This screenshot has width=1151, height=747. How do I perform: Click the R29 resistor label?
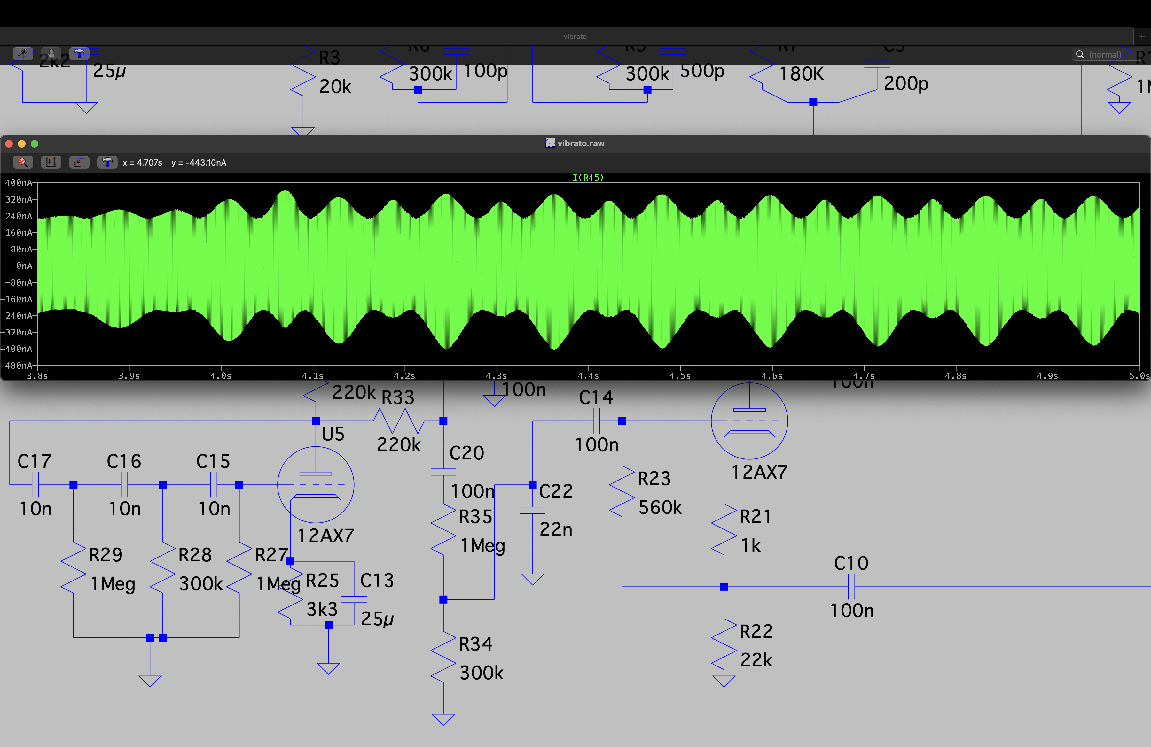pyautogui.click(x=106, y=555)
